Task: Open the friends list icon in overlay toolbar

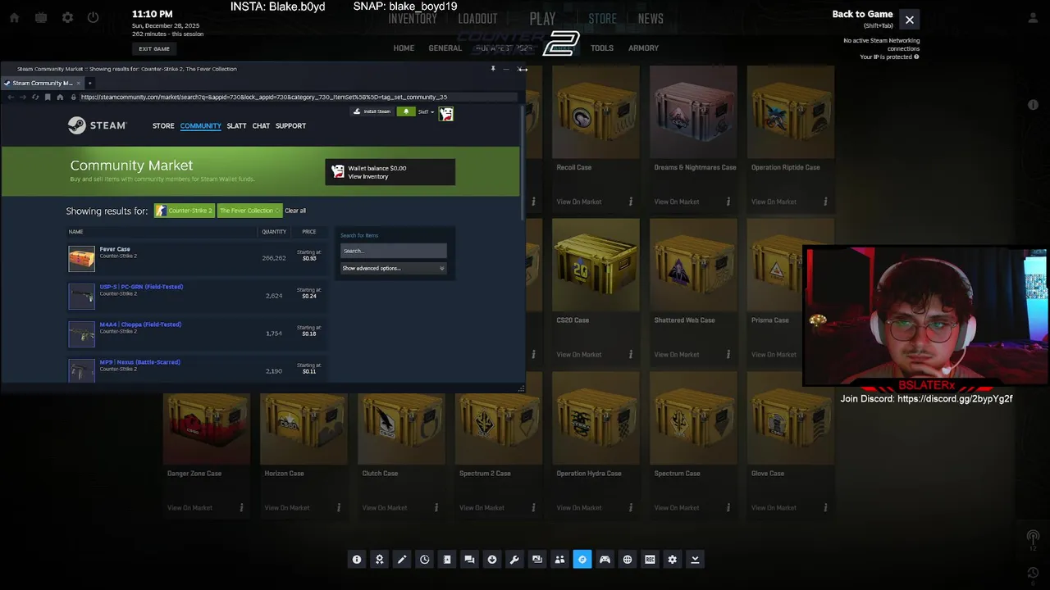Action: click(559, 560)
